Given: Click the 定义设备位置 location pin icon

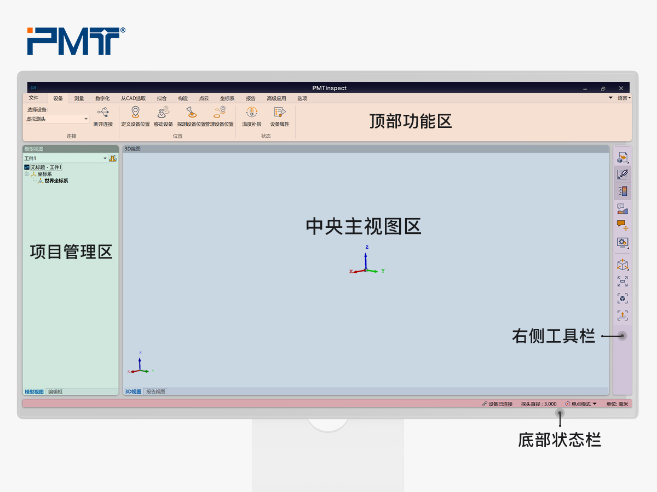Looking at the screenshot, I should pos(135,112).
